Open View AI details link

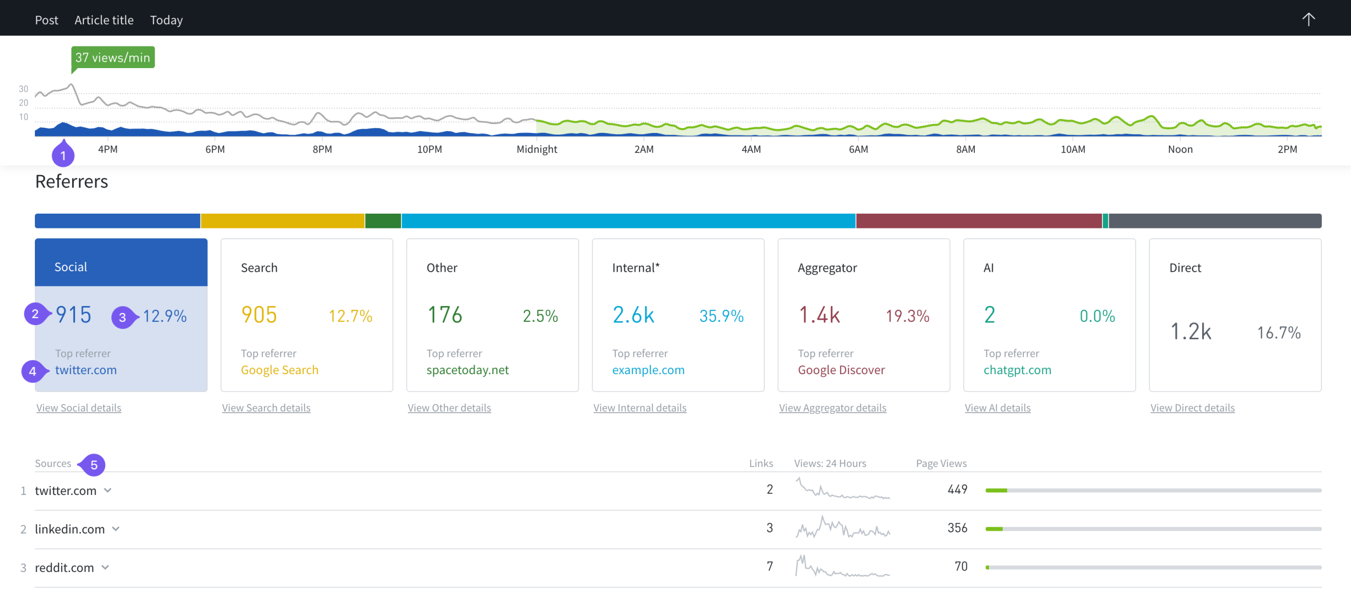(x=997, y=408)
